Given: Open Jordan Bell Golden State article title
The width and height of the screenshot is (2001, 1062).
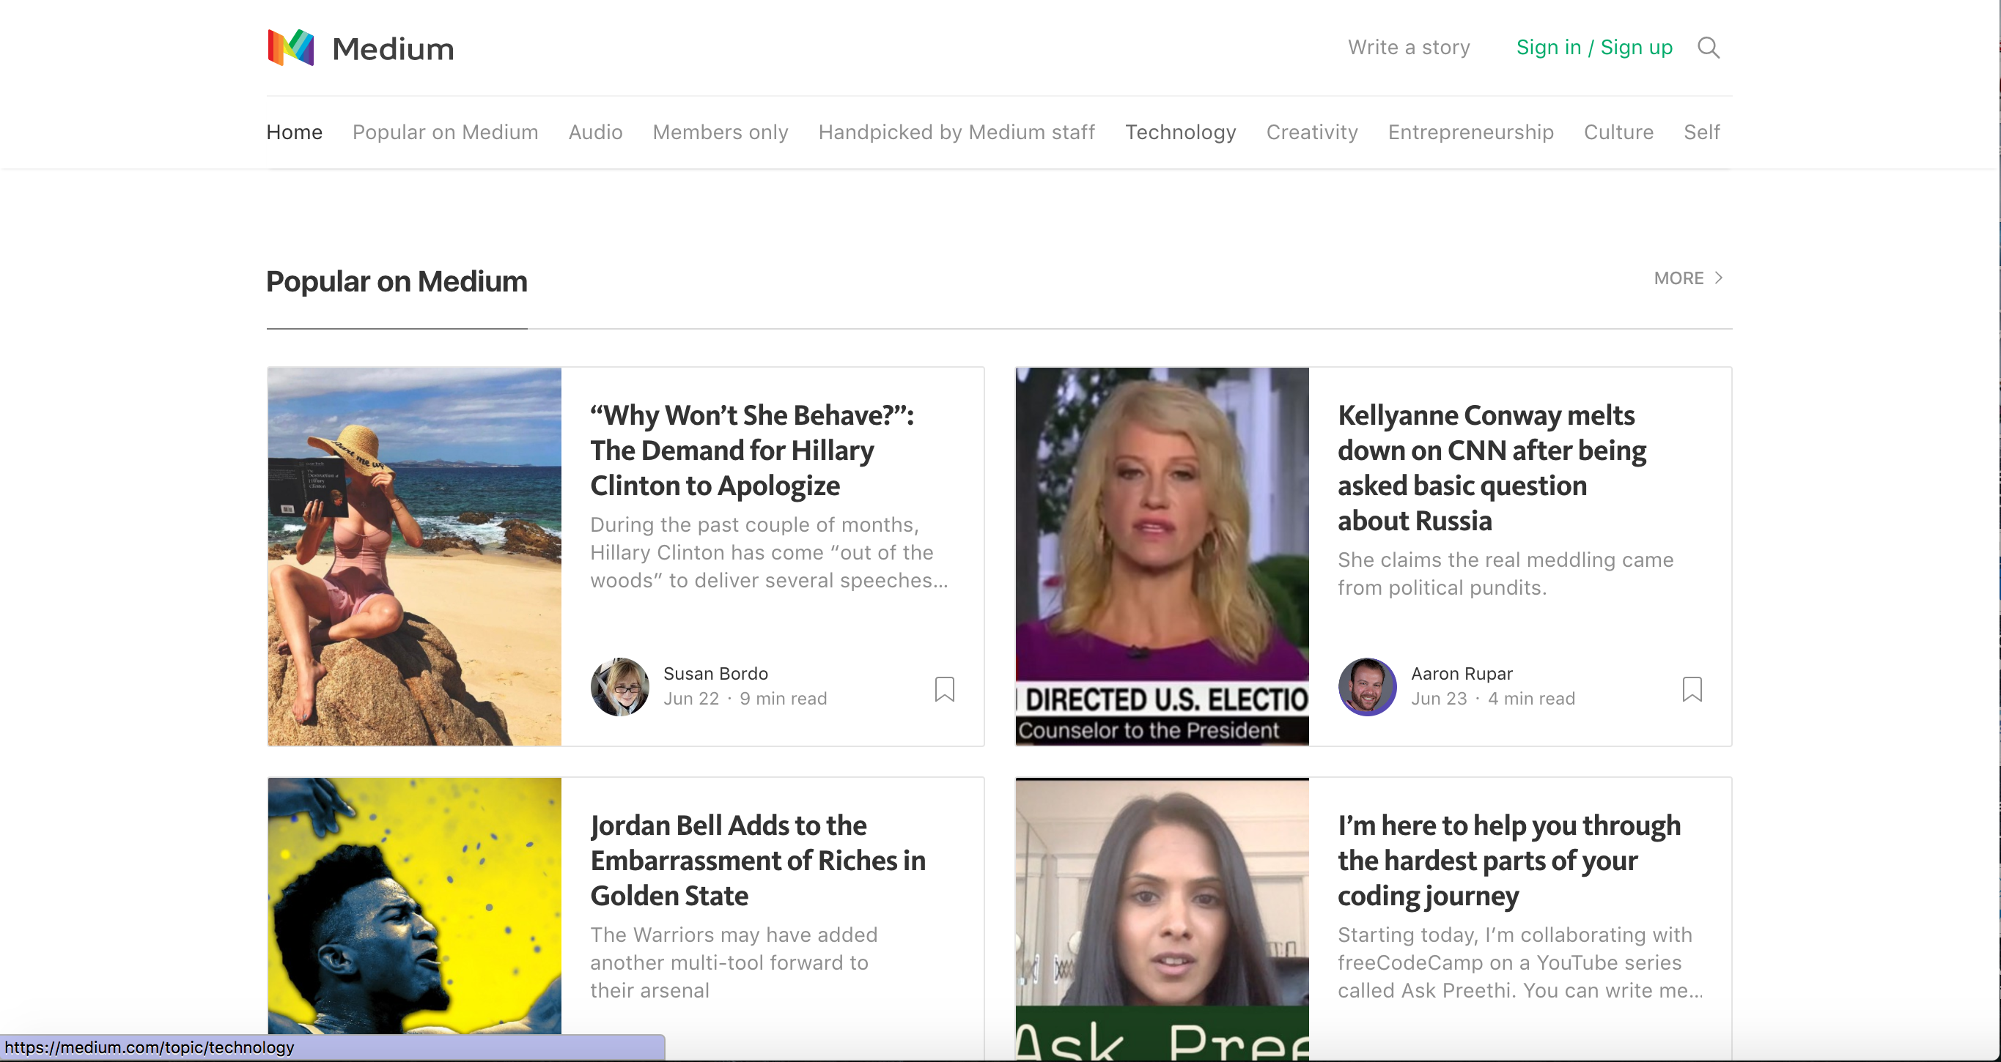Looking at the screenshot, I should tap(758, 860).
